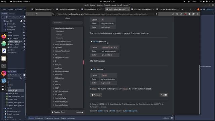The width and height of the screenshot is (215, 121).
Task: Toggle visibility of Enemy_path node
Action: 24,27
